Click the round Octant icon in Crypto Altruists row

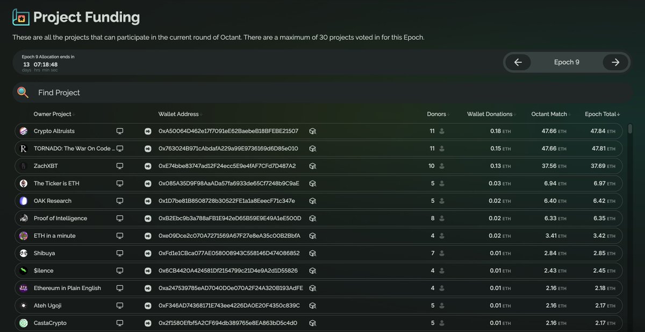[x=148, y=131]
